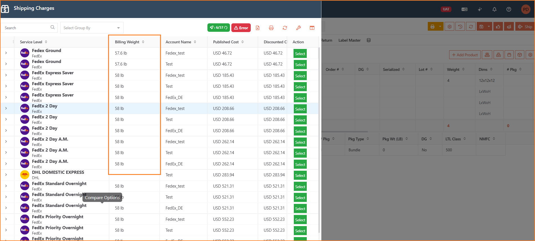Click the red Error button

pos(241,28)
